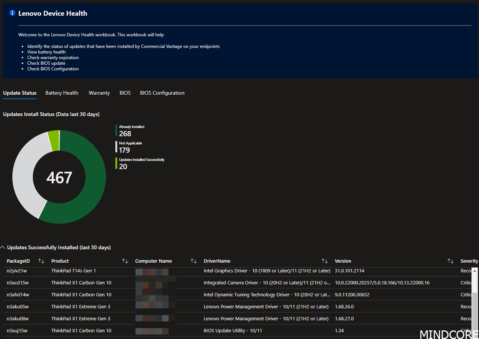Screen dimensions: 479x339
Task: Switch to the Battery Health tab
Action: point(62,93)
